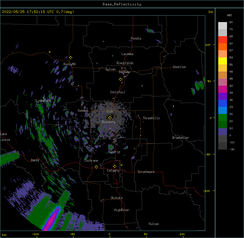Click the Ponoka city label
Image resolution: width=244 pixels, height=238 pixels.
(136, 38)
